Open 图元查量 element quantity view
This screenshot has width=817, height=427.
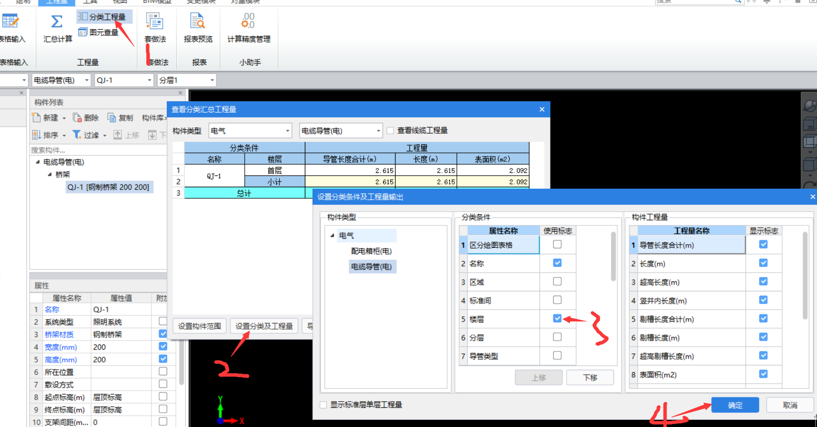click(98, 32)
